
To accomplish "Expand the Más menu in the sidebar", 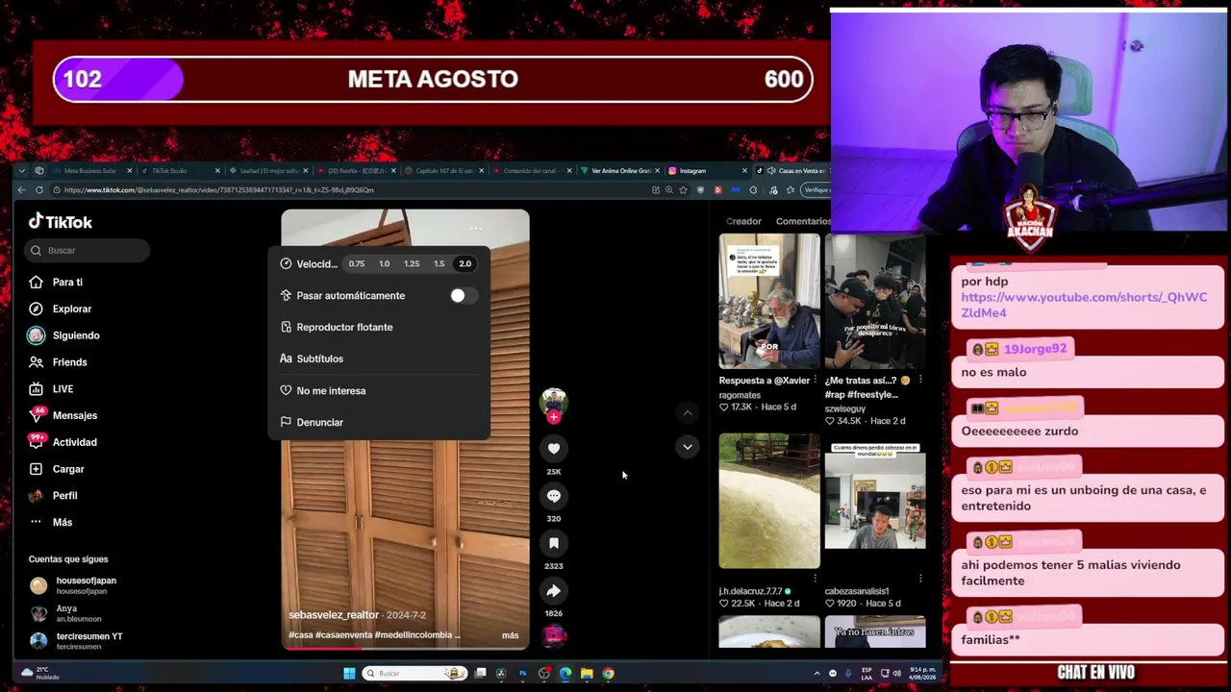I will tap(50, 522).
